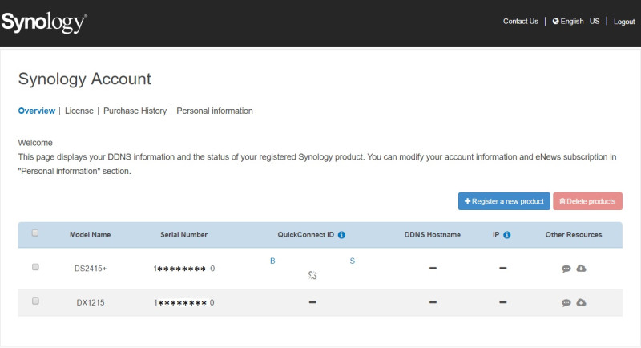This screenshot has width=641, height=348.
Task: Open the support chat icon for DX1215
Action: pos(566,302)
